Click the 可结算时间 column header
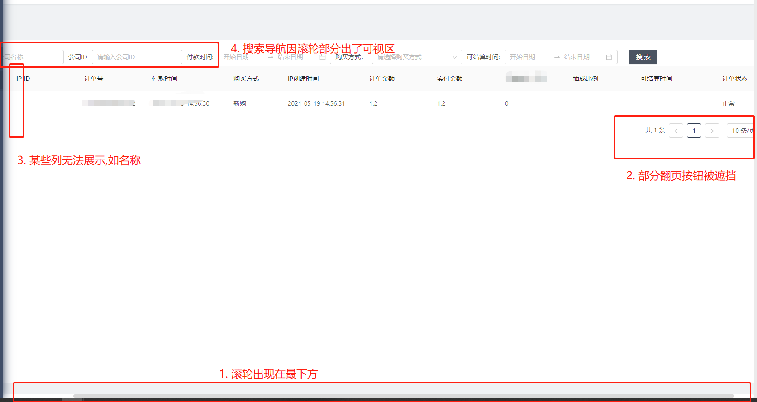This screenshot has width=757, height=402. (x=657, y=79)
